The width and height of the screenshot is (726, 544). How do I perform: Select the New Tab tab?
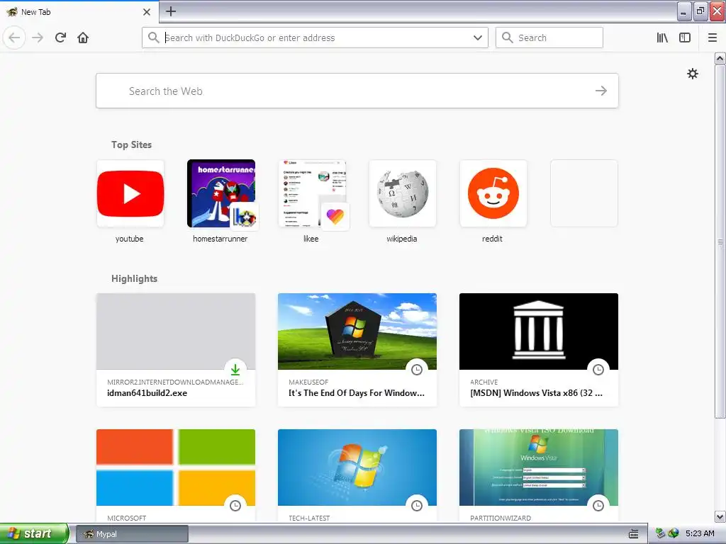[x=79, y=12]
